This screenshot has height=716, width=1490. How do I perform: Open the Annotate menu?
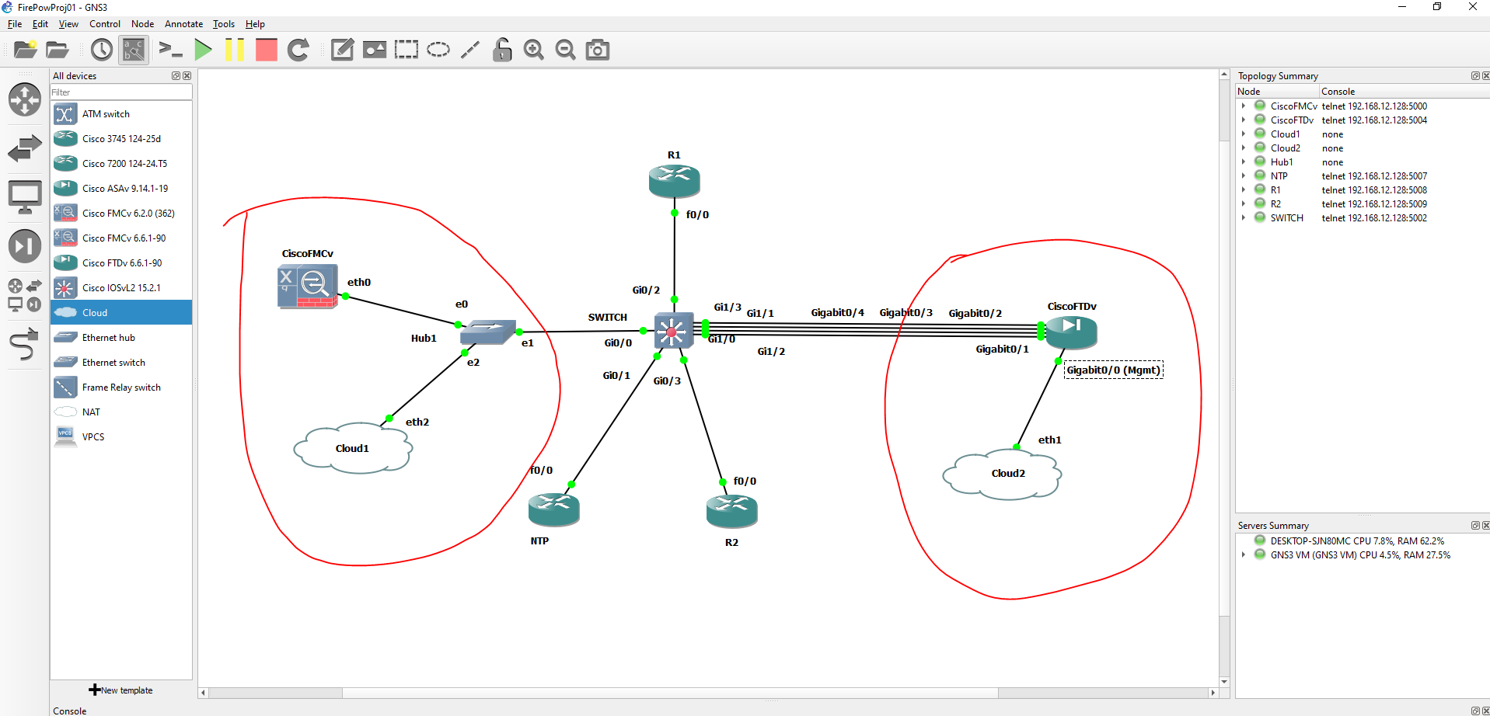pos(183,24)
